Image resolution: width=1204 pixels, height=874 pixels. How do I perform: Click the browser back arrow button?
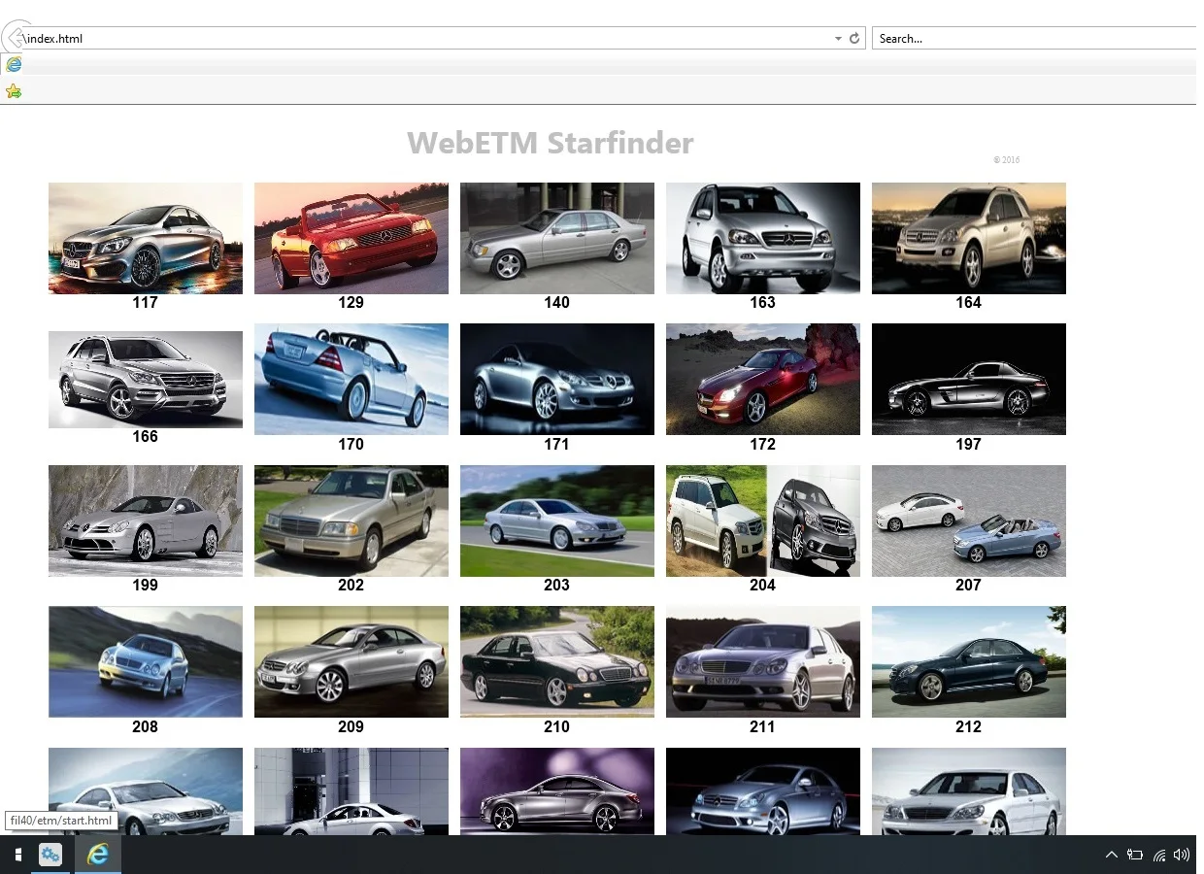coord(17,38)
